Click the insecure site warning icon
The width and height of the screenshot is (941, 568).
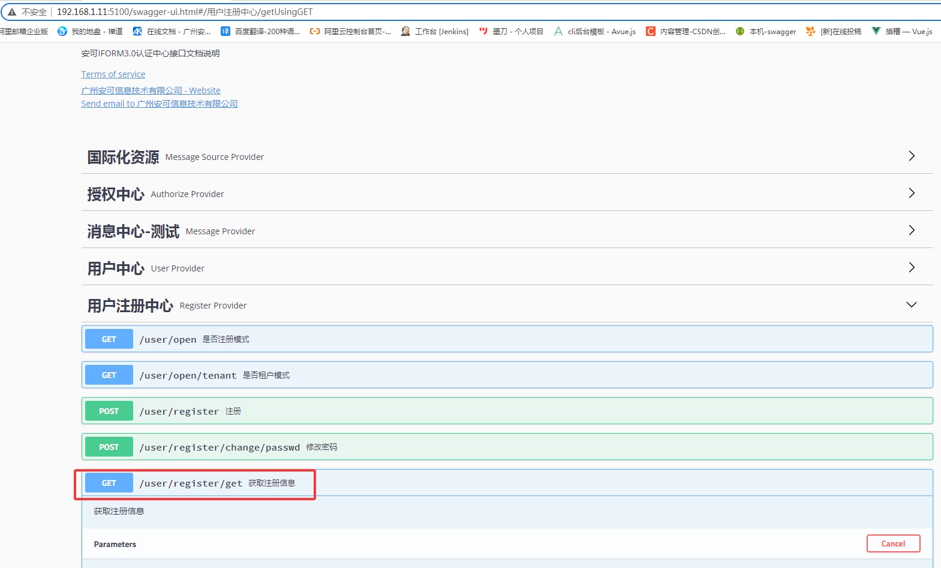coord(12,12)
